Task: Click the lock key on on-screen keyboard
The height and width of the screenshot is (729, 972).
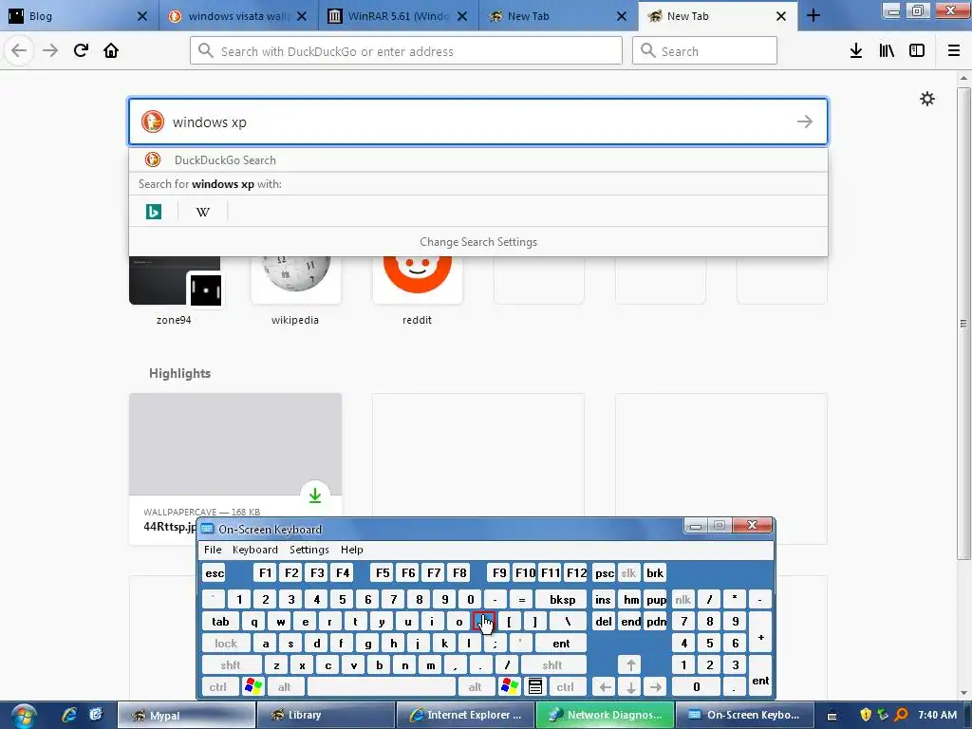Action: coord(226,644)
